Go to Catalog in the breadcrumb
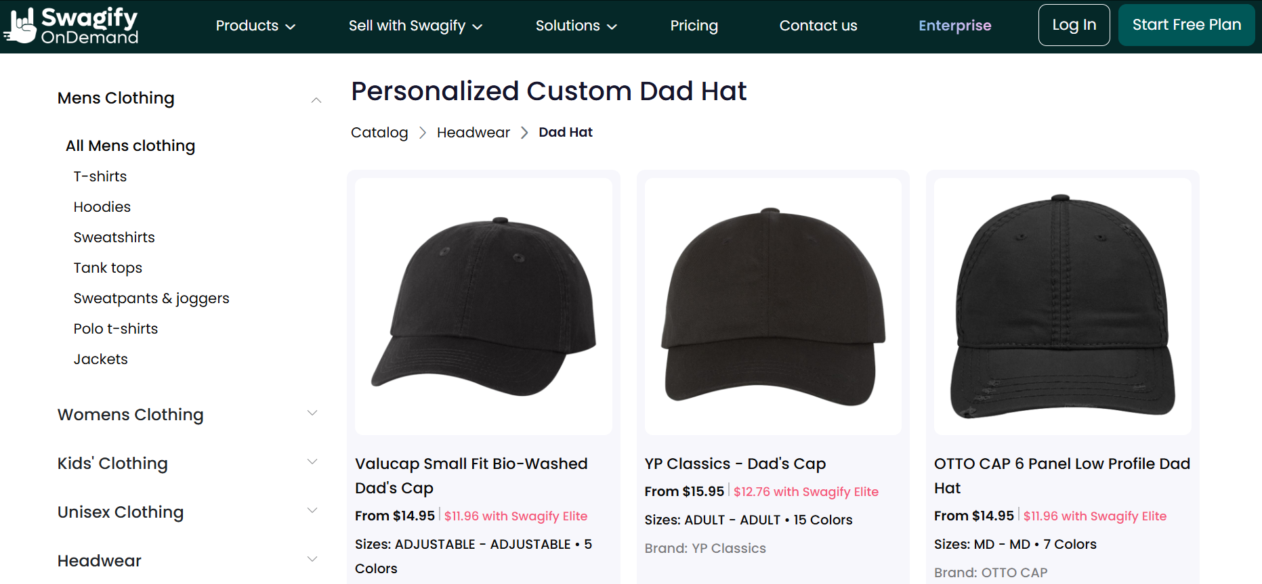The height and width of the screenshot is (584, 1262). tap(379, 133)
